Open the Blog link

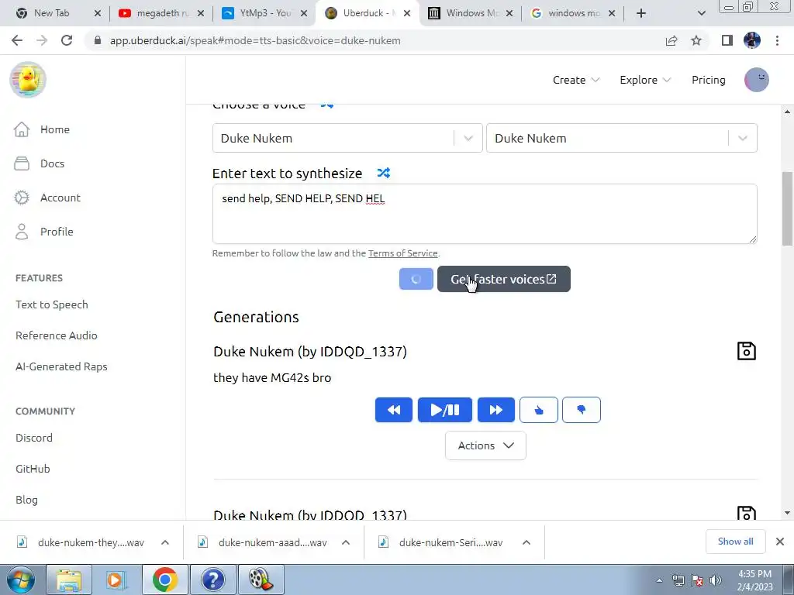pyautogui.click(x=26, y=500)
